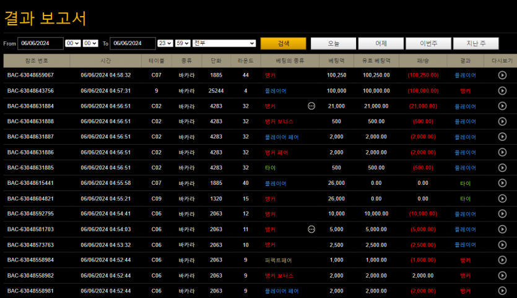The width and height of the screenshot is (517, 298).
Task: Click timestamp 06/06/2024 04:55:58
Action: 105,183
